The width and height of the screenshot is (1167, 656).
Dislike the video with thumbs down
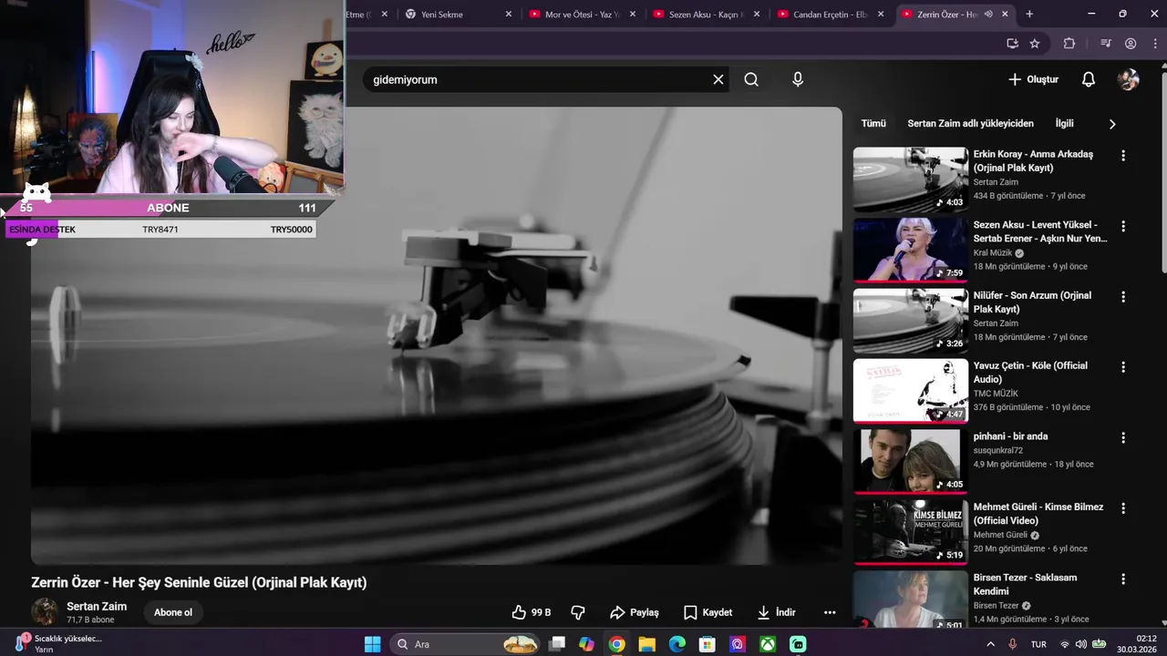click(577, 612)
